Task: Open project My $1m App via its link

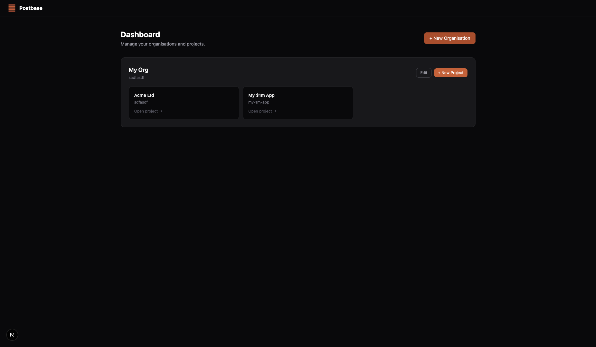Action: coord(262,111)
